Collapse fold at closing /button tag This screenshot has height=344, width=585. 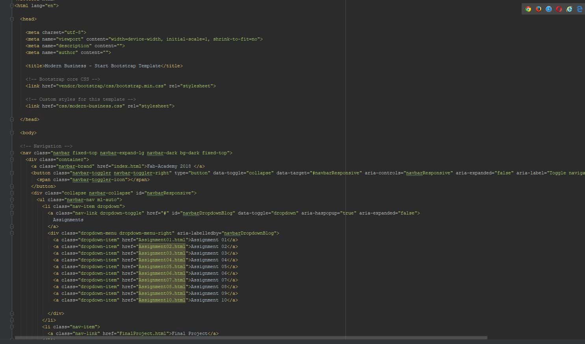(x=12, y=186)
